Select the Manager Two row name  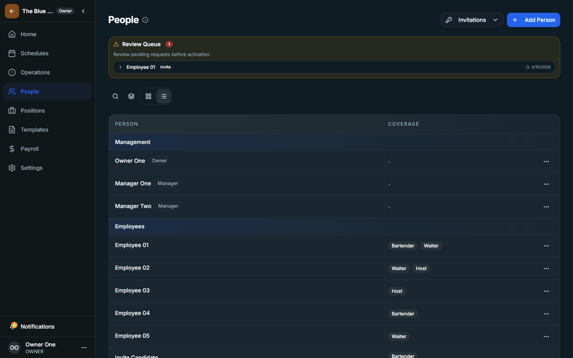click(x=133, y=206)
